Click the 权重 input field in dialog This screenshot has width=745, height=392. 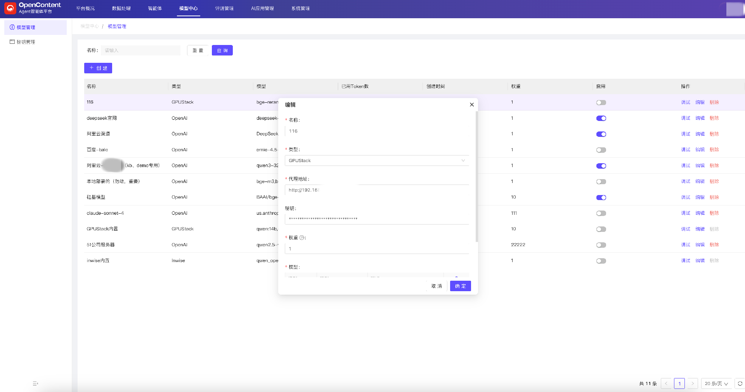pos(377,249)
